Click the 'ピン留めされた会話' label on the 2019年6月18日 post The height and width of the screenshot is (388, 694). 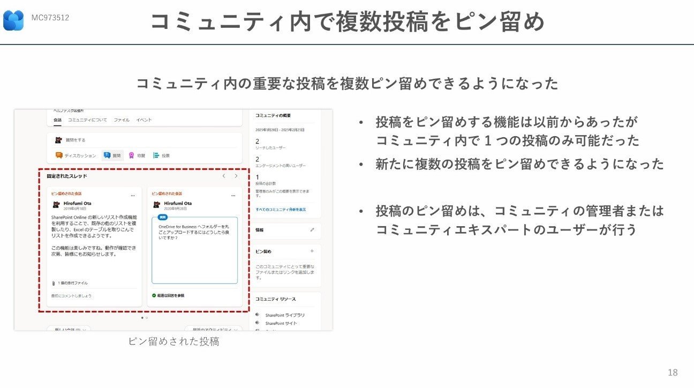tap(66, 193)
